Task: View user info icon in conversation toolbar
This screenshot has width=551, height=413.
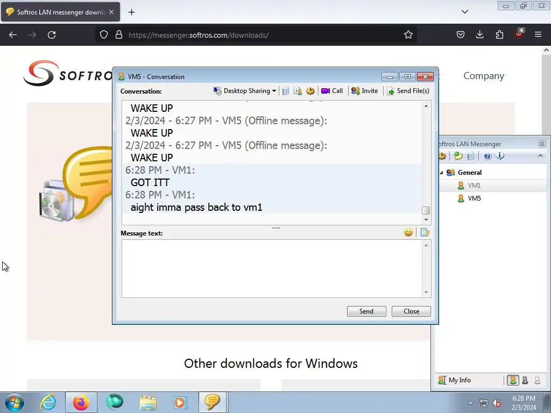Action: (x=298, y=91)
